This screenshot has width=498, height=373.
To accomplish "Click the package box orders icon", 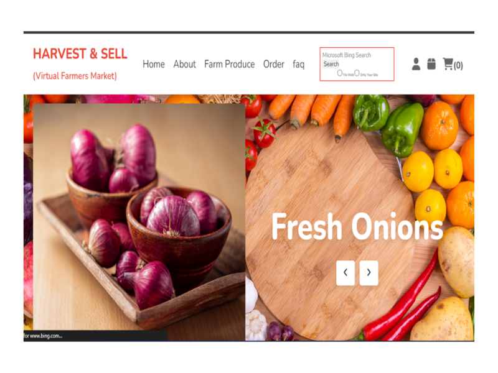I will 431,64.
